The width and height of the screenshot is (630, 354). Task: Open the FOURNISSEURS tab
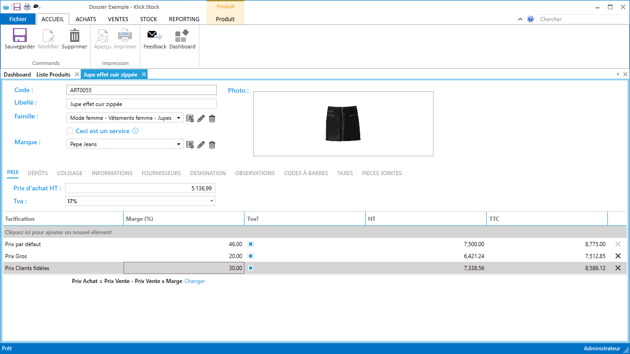tap(161, 173)
